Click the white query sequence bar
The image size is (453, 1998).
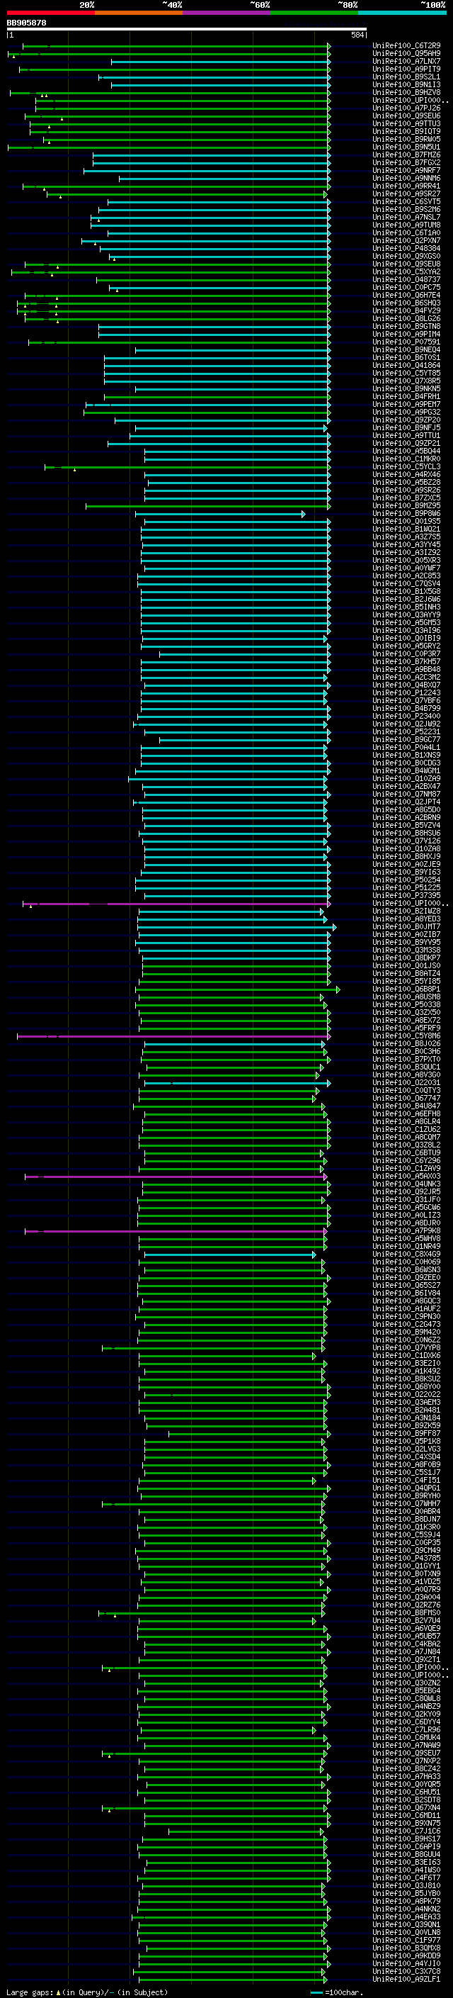pyautogui.click(x=187, y=30)
